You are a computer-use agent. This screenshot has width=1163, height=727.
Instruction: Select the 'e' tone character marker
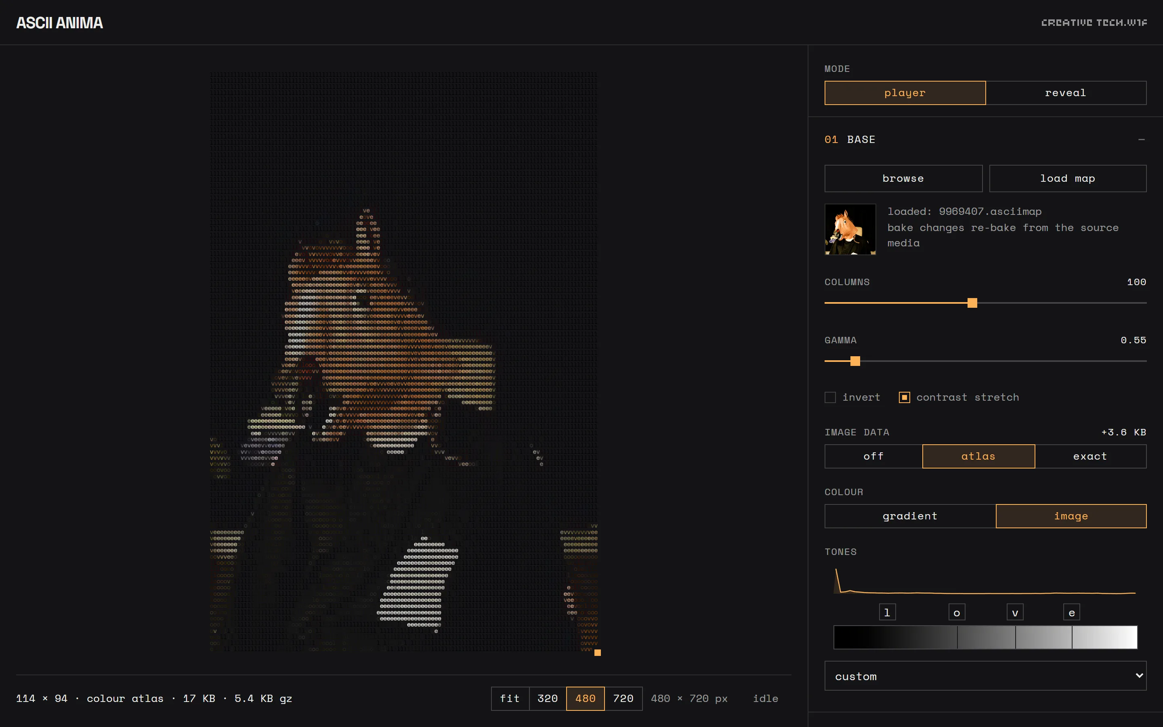[1072, 612]
